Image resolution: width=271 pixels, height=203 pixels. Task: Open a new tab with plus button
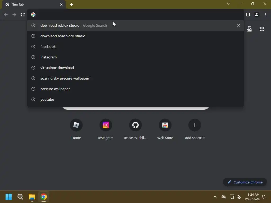71,4
